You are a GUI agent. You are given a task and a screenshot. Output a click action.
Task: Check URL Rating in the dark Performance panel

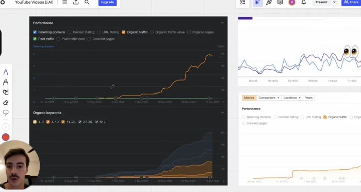pyautogui.click(x=99, y=32)
